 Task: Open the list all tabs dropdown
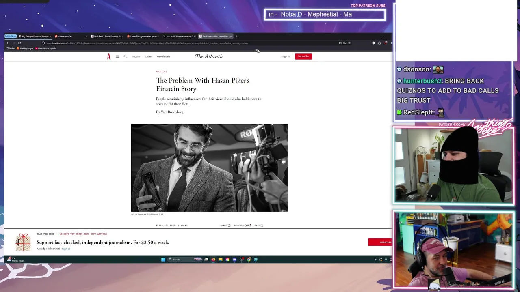[382, 36]
